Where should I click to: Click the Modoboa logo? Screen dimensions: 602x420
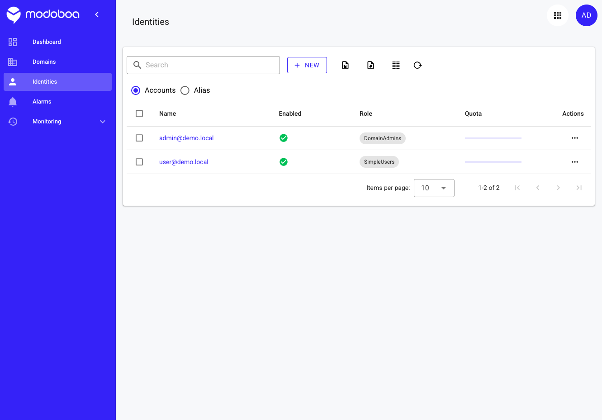(43, 15)
